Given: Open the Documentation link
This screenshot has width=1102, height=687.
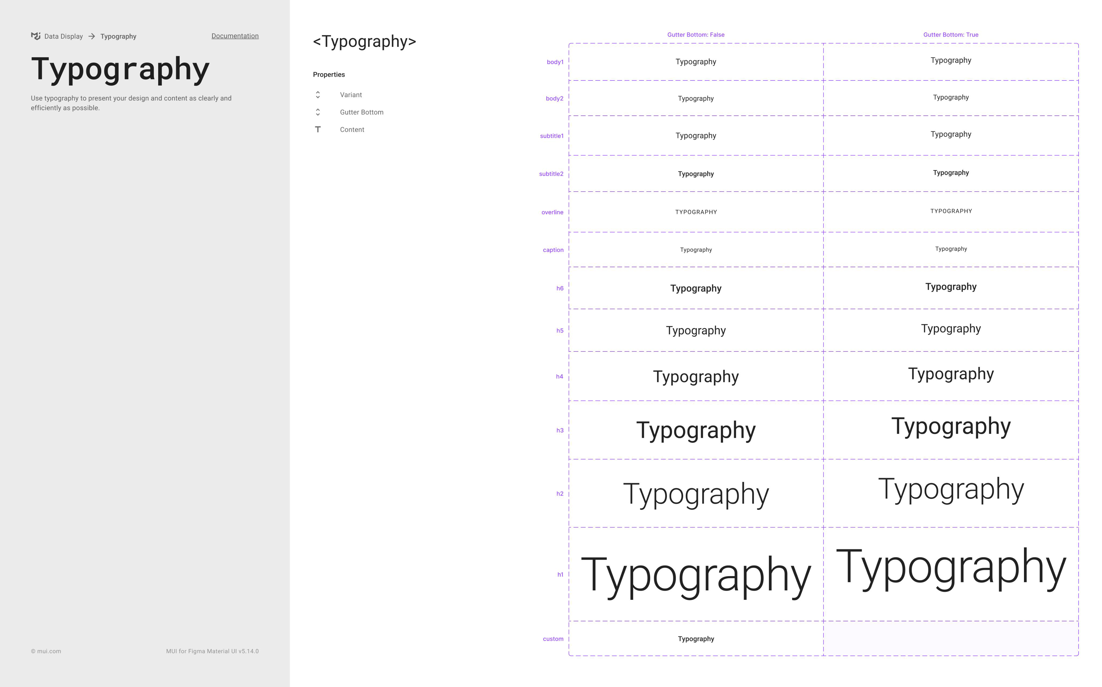Looking at the screenshot, I should point(235,36).
